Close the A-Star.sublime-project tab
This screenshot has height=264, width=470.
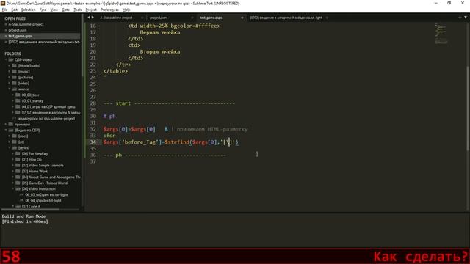(x=142, y=18)
